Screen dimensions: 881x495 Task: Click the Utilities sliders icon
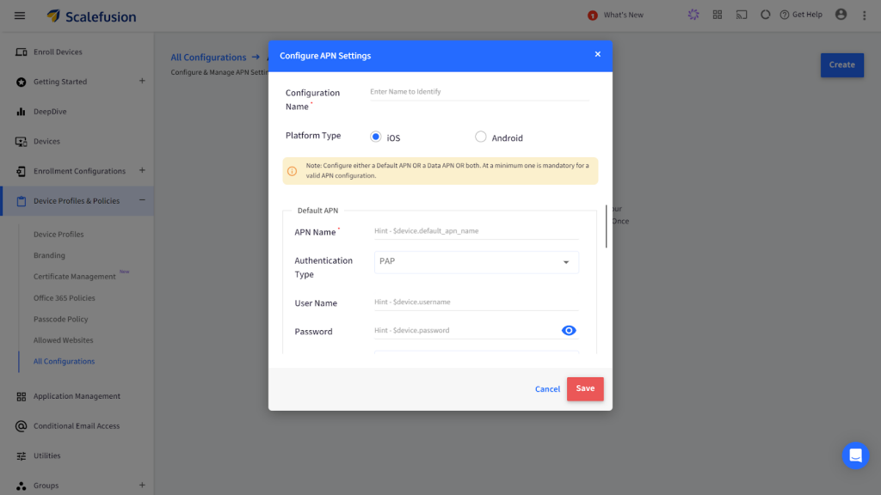click(x=22, y=456)
